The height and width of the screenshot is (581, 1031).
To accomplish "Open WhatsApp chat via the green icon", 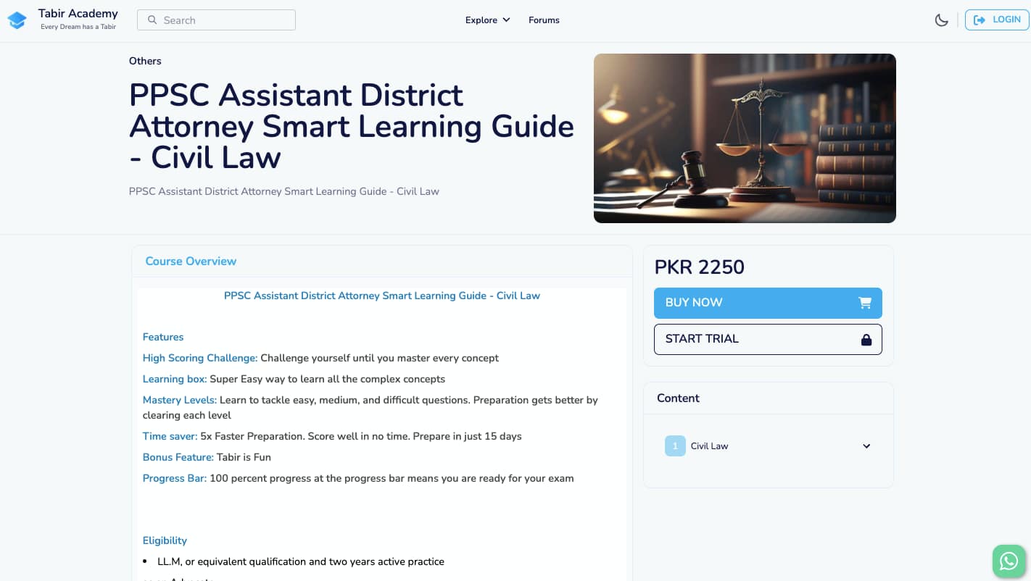I will tap(1009, 561).
